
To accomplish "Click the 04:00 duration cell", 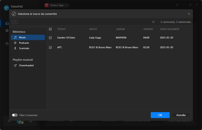I will (146, 38).
